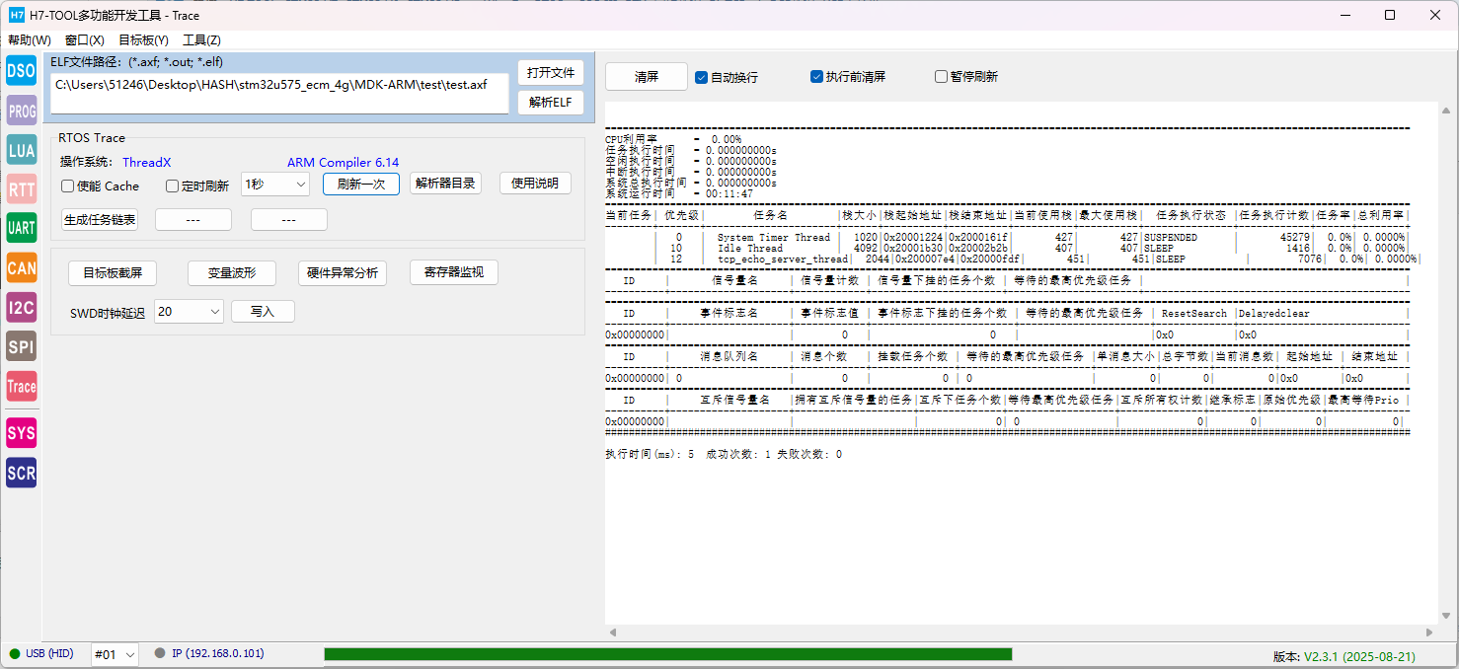
Task: Open the SWD时钟延迟 dropdown
Action: coord(189,312)
